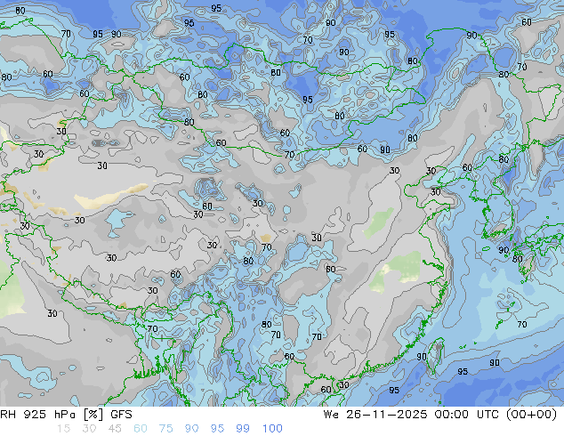
Task: Select the 45 value in color legend
Action: [115, 429]
